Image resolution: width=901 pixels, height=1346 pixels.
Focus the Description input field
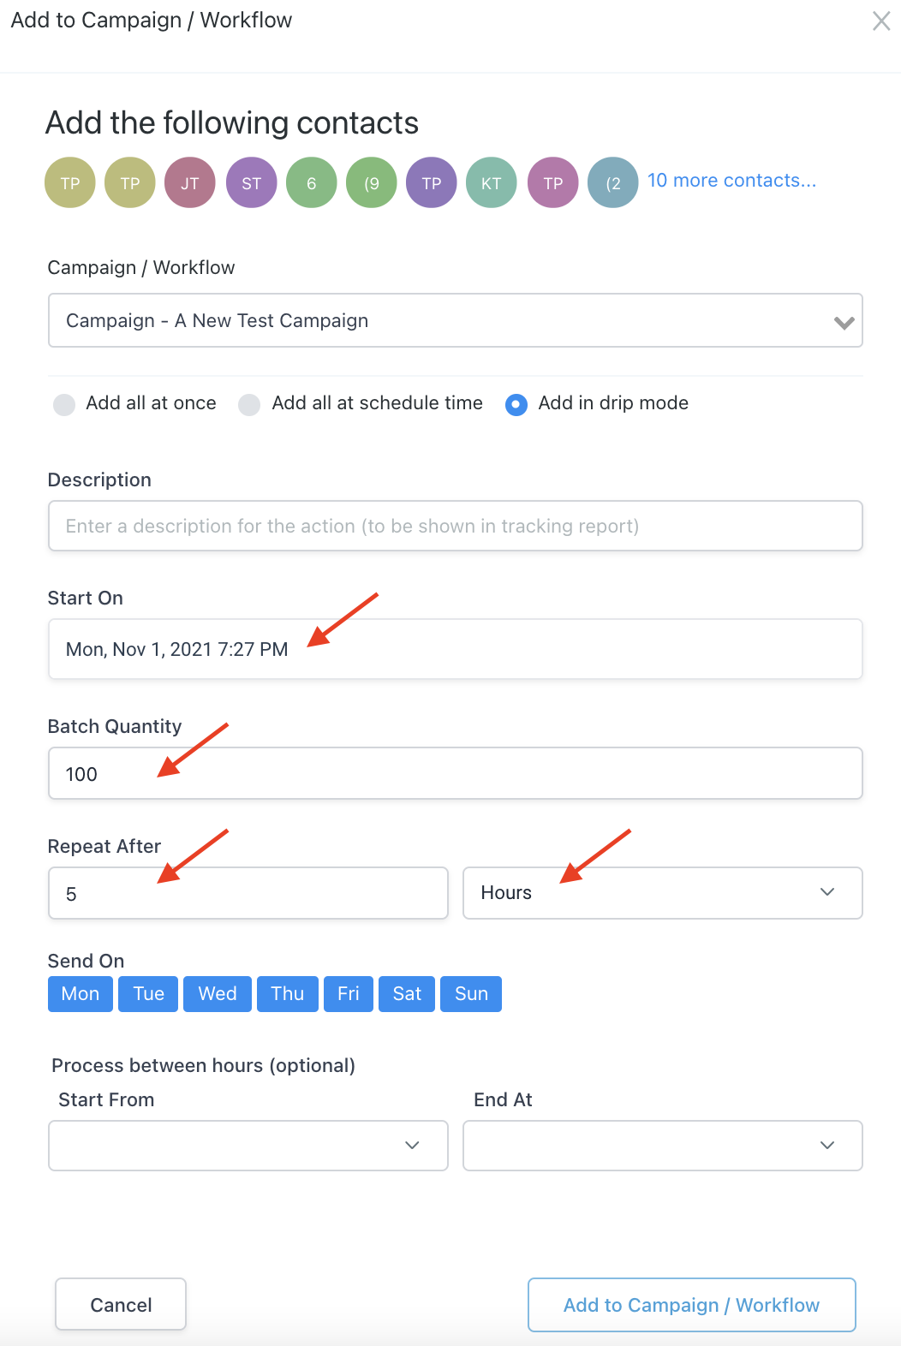455,526
